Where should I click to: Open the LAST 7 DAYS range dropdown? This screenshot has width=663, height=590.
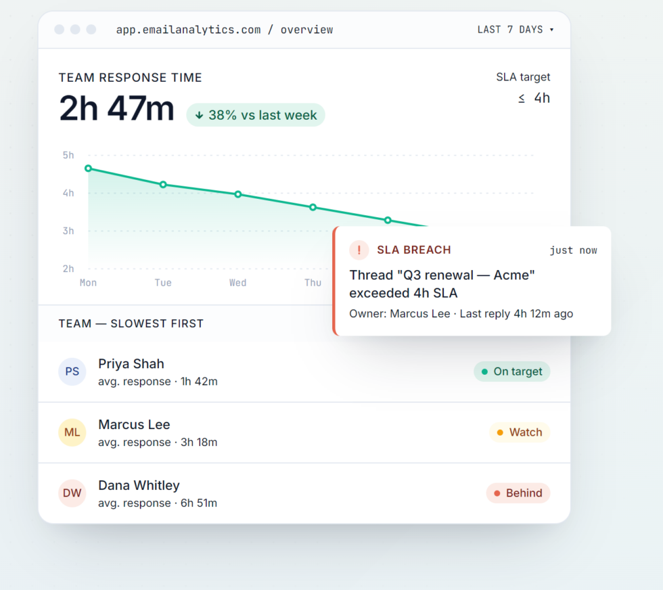click(516, 30)
